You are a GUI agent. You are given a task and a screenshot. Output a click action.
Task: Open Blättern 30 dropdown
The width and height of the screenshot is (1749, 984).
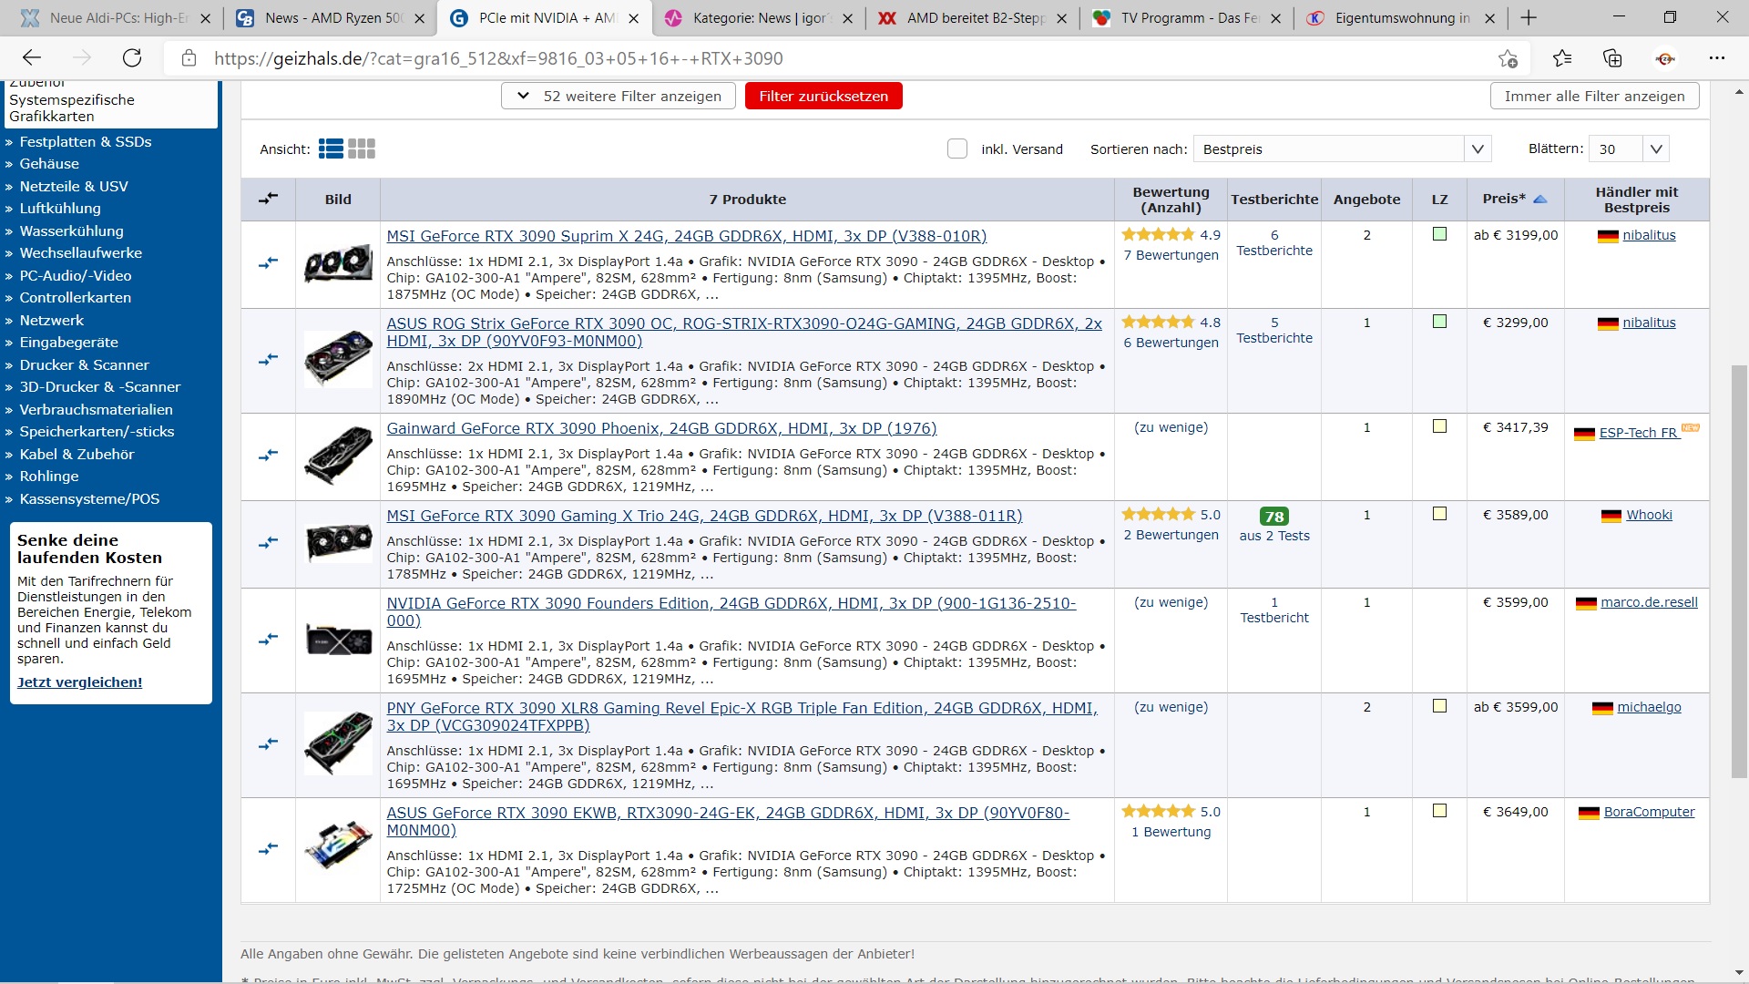[1628, 149]
